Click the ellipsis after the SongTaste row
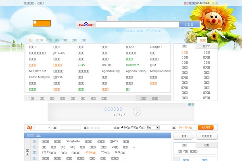The image size is (242, 161). point(135,142)
